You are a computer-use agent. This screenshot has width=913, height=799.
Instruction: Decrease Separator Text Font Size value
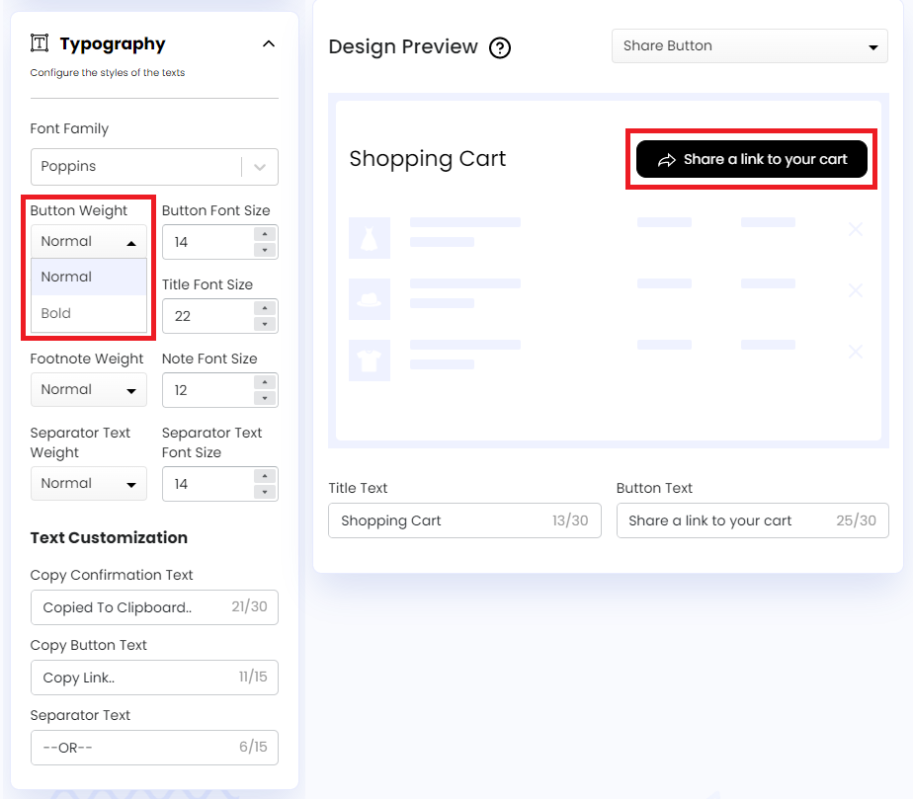[x=265, y=493]
